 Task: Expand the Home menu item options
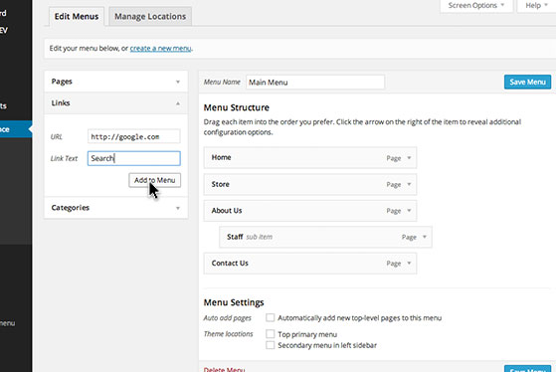tap(409, 158)
